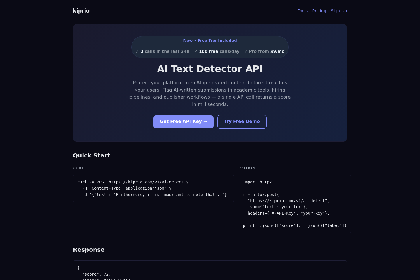
Task: Click the 'json={"text": your_text}' line
Action: [x=278, y=207]
